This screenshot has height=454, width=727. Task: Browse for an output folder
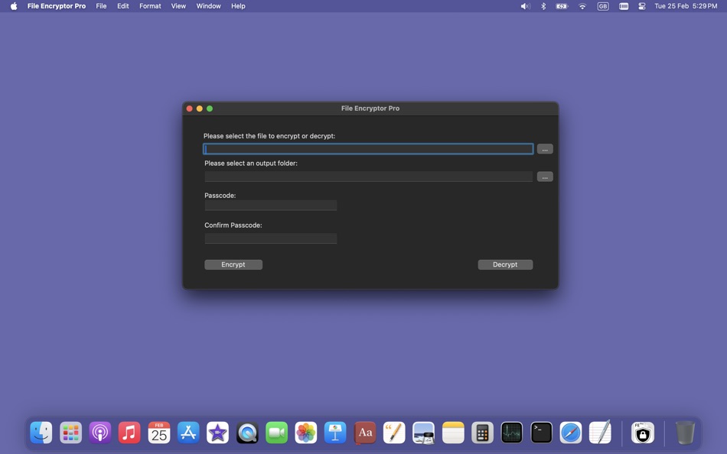[545, 177]
